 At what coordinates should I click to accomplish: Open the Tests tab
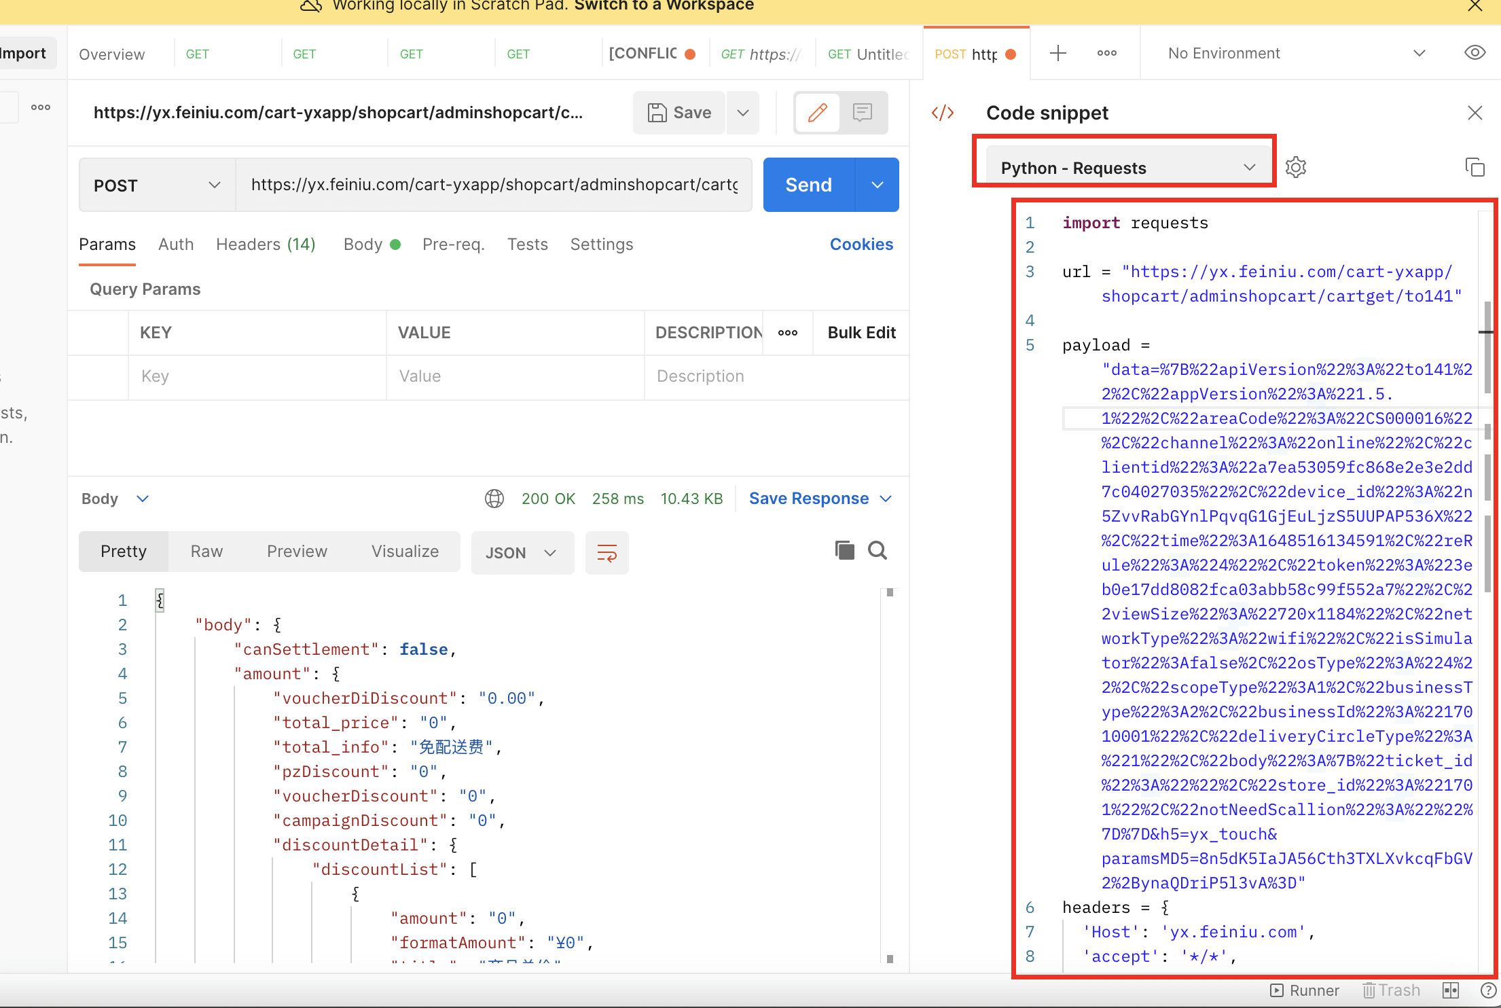528,245
